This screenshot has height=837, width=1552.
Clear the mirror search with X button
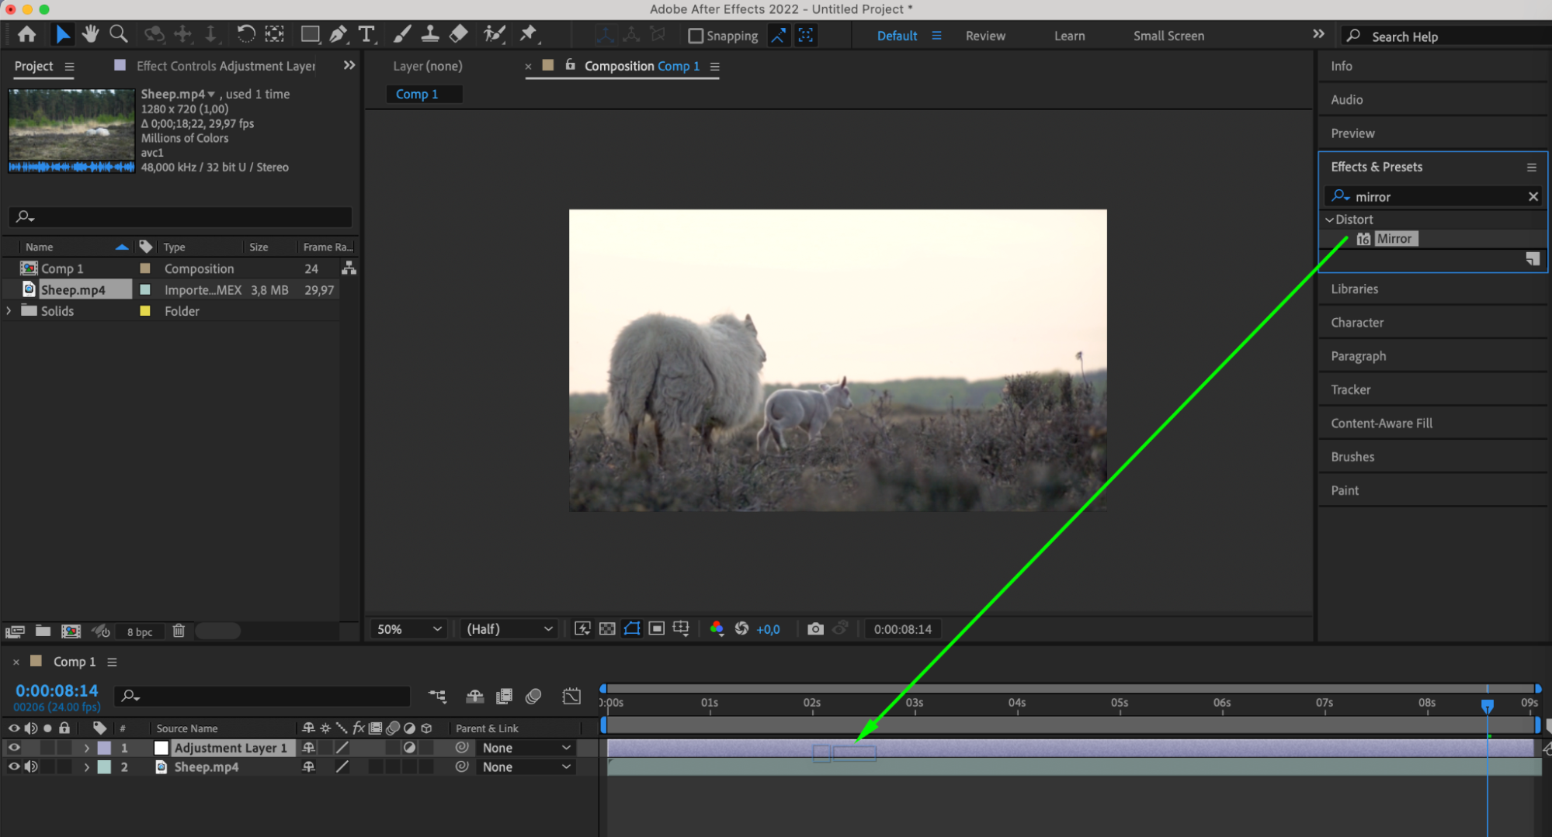click(1533, 197)
